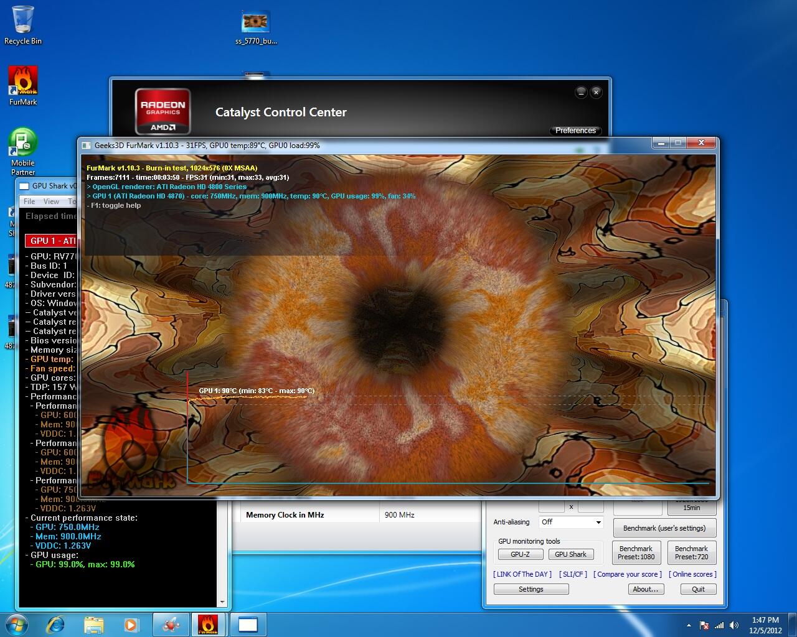Run Benchmark (user's settings)
This screenshot has height=637, width=797.
click(x=664, y=528)
